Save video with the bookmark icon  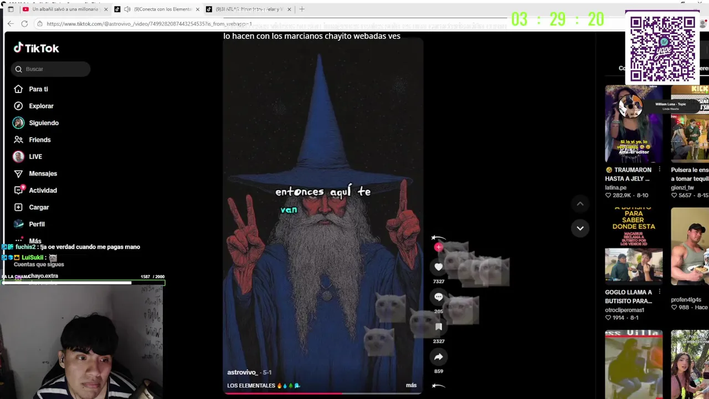(x=439, y=327)
